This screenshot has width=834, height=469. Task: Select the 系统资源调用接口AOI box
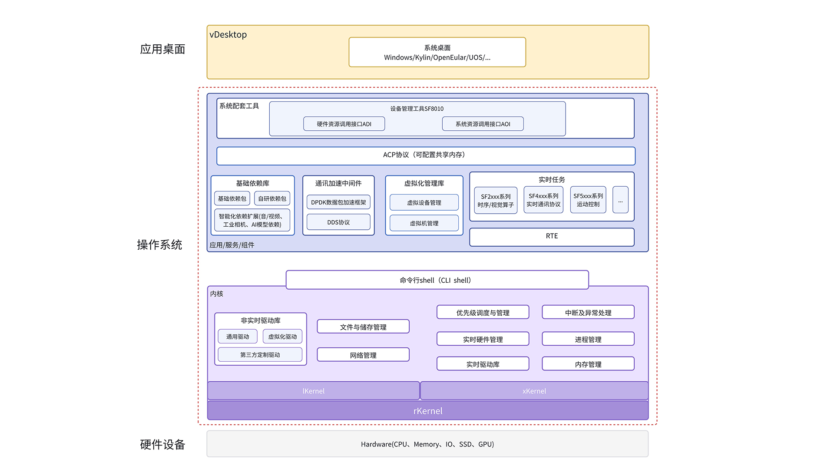point(483,124)
